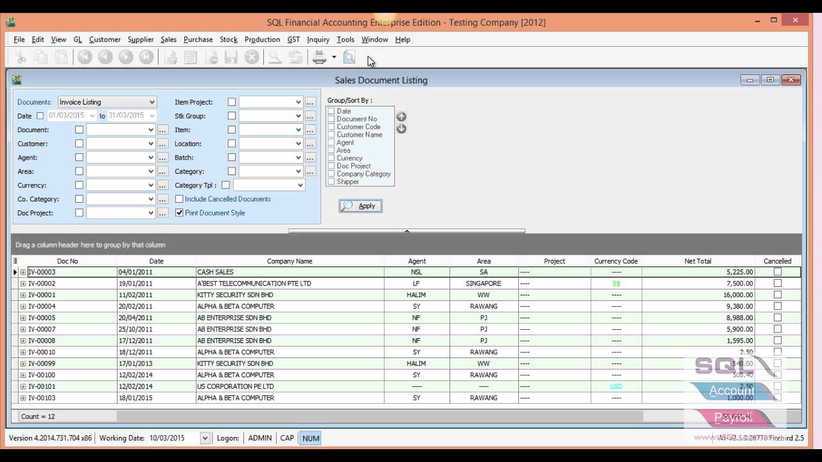822x462 pixels.
Task: Enable the Customer filter checkbox
Action: tap(79, 144)
